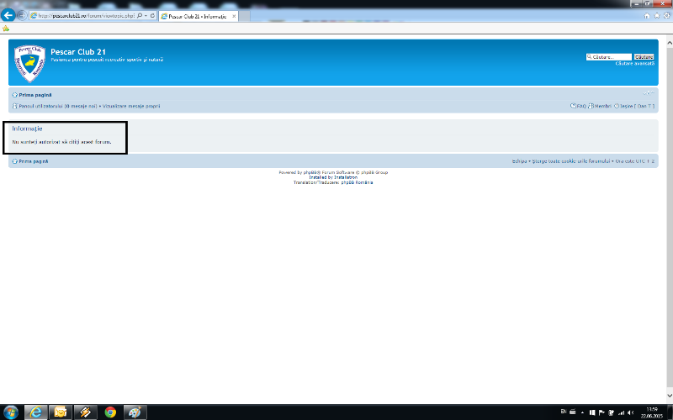The image size is (673, 420).
Task: Click the browser Forward arrow button
Action: click(21, 15)
